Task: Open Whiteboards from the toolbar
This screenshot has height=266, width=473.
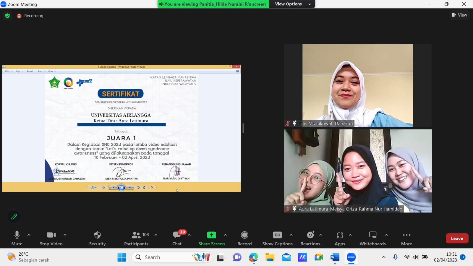Action: pyautogui.click(x=372, y=235)
